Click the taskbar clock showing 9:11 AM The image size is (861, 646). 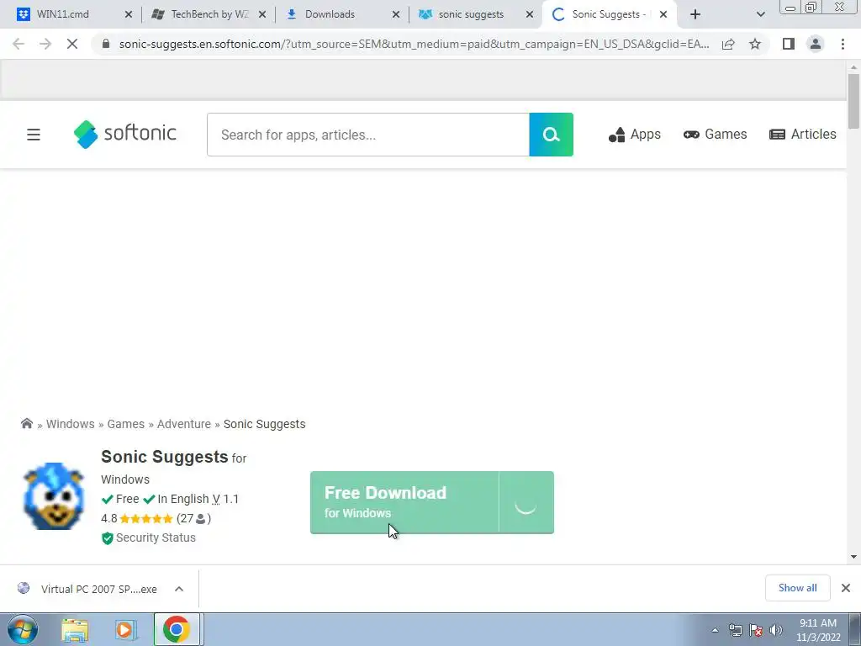pos(818,630)
